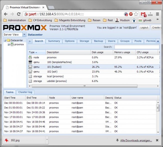Expand the proxmox tree node
The width and height of the screenshot is (163, 147).
pyautogui.click(x=9, y=45)
